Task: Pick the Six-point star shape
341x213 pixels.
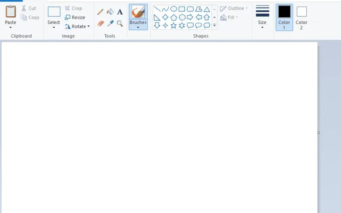Action: click(182, 26)
